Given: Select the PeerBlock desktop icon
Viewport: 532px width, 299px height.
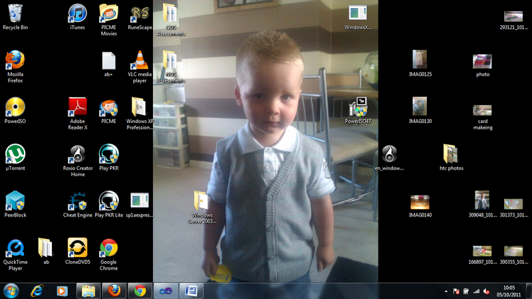Looking at the screenshot, I should (15, 201).
